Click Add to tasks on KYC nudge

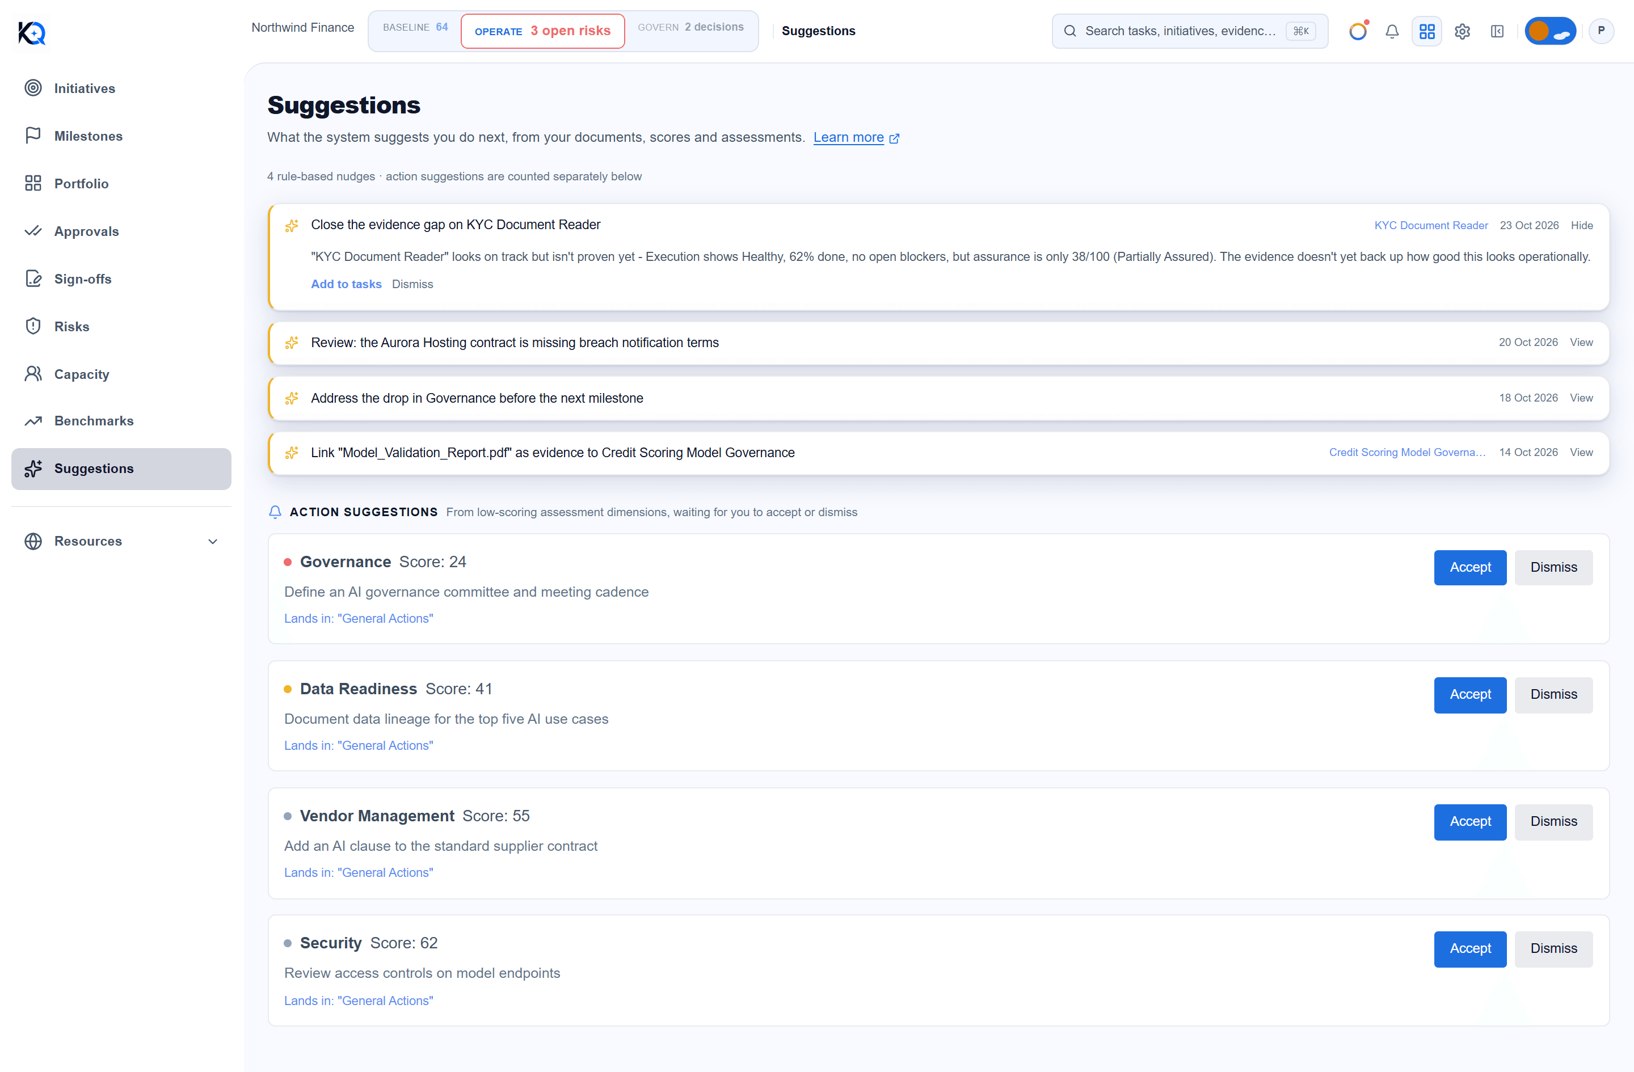tap(346, 284)
